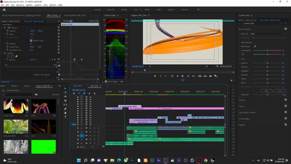Open Program monitor settings wrench
Image resolution: width=291 pixels, height=164 pixels.
(217, 66)
